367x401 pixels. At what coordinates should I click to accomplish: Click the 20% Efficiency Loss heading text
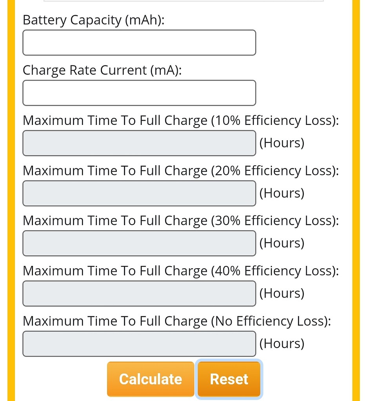tap(180, 170)
